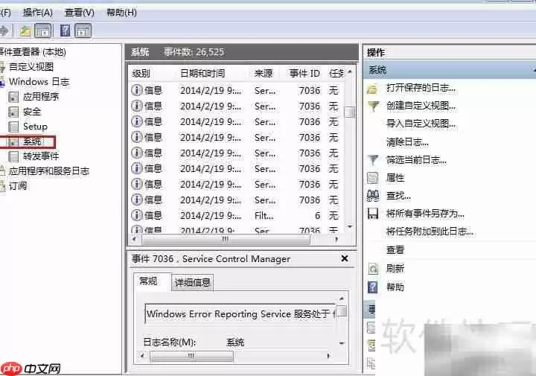Click the filter current log funnel icon

pyautogui.click(x=373, y=159)
